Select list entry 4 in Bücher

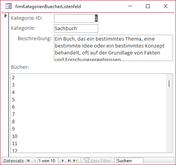click(x=88, y=92)
